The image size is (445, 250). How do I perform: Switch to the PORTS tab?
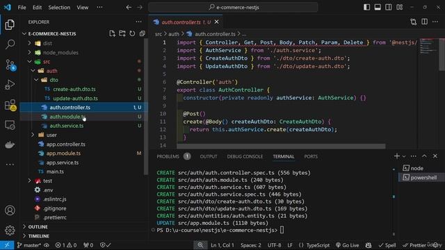[311, 156]
